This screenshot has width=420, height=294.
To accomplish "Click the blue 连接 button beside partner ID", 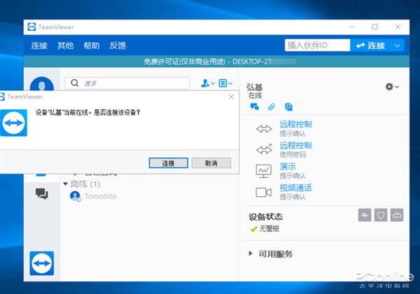I will (x=371, y=45).
